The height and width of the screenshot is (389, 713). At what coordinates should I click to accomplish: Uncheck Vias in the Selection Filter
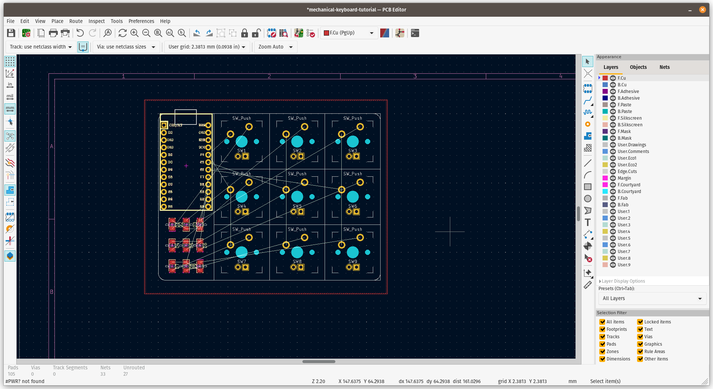(641, 336)
